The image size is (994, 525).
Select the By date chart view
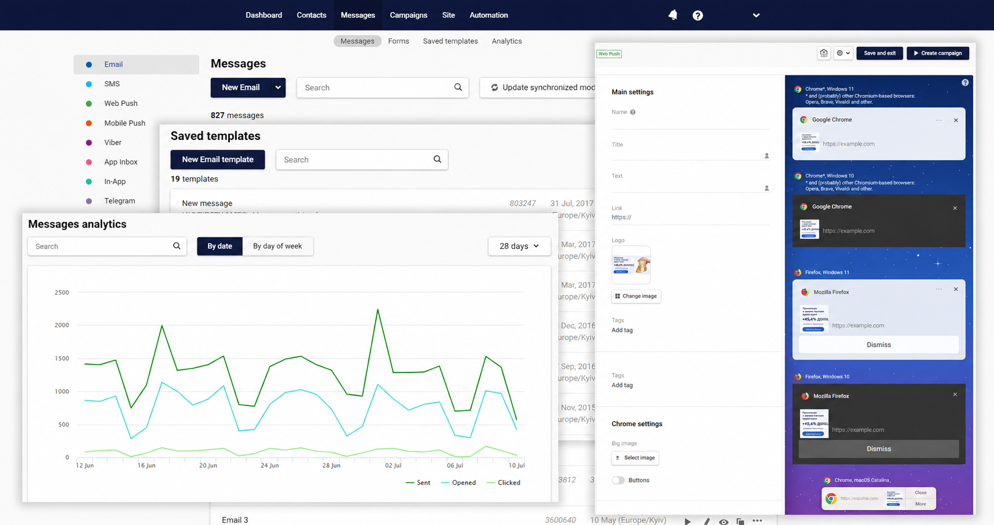[x=220, y=246]
